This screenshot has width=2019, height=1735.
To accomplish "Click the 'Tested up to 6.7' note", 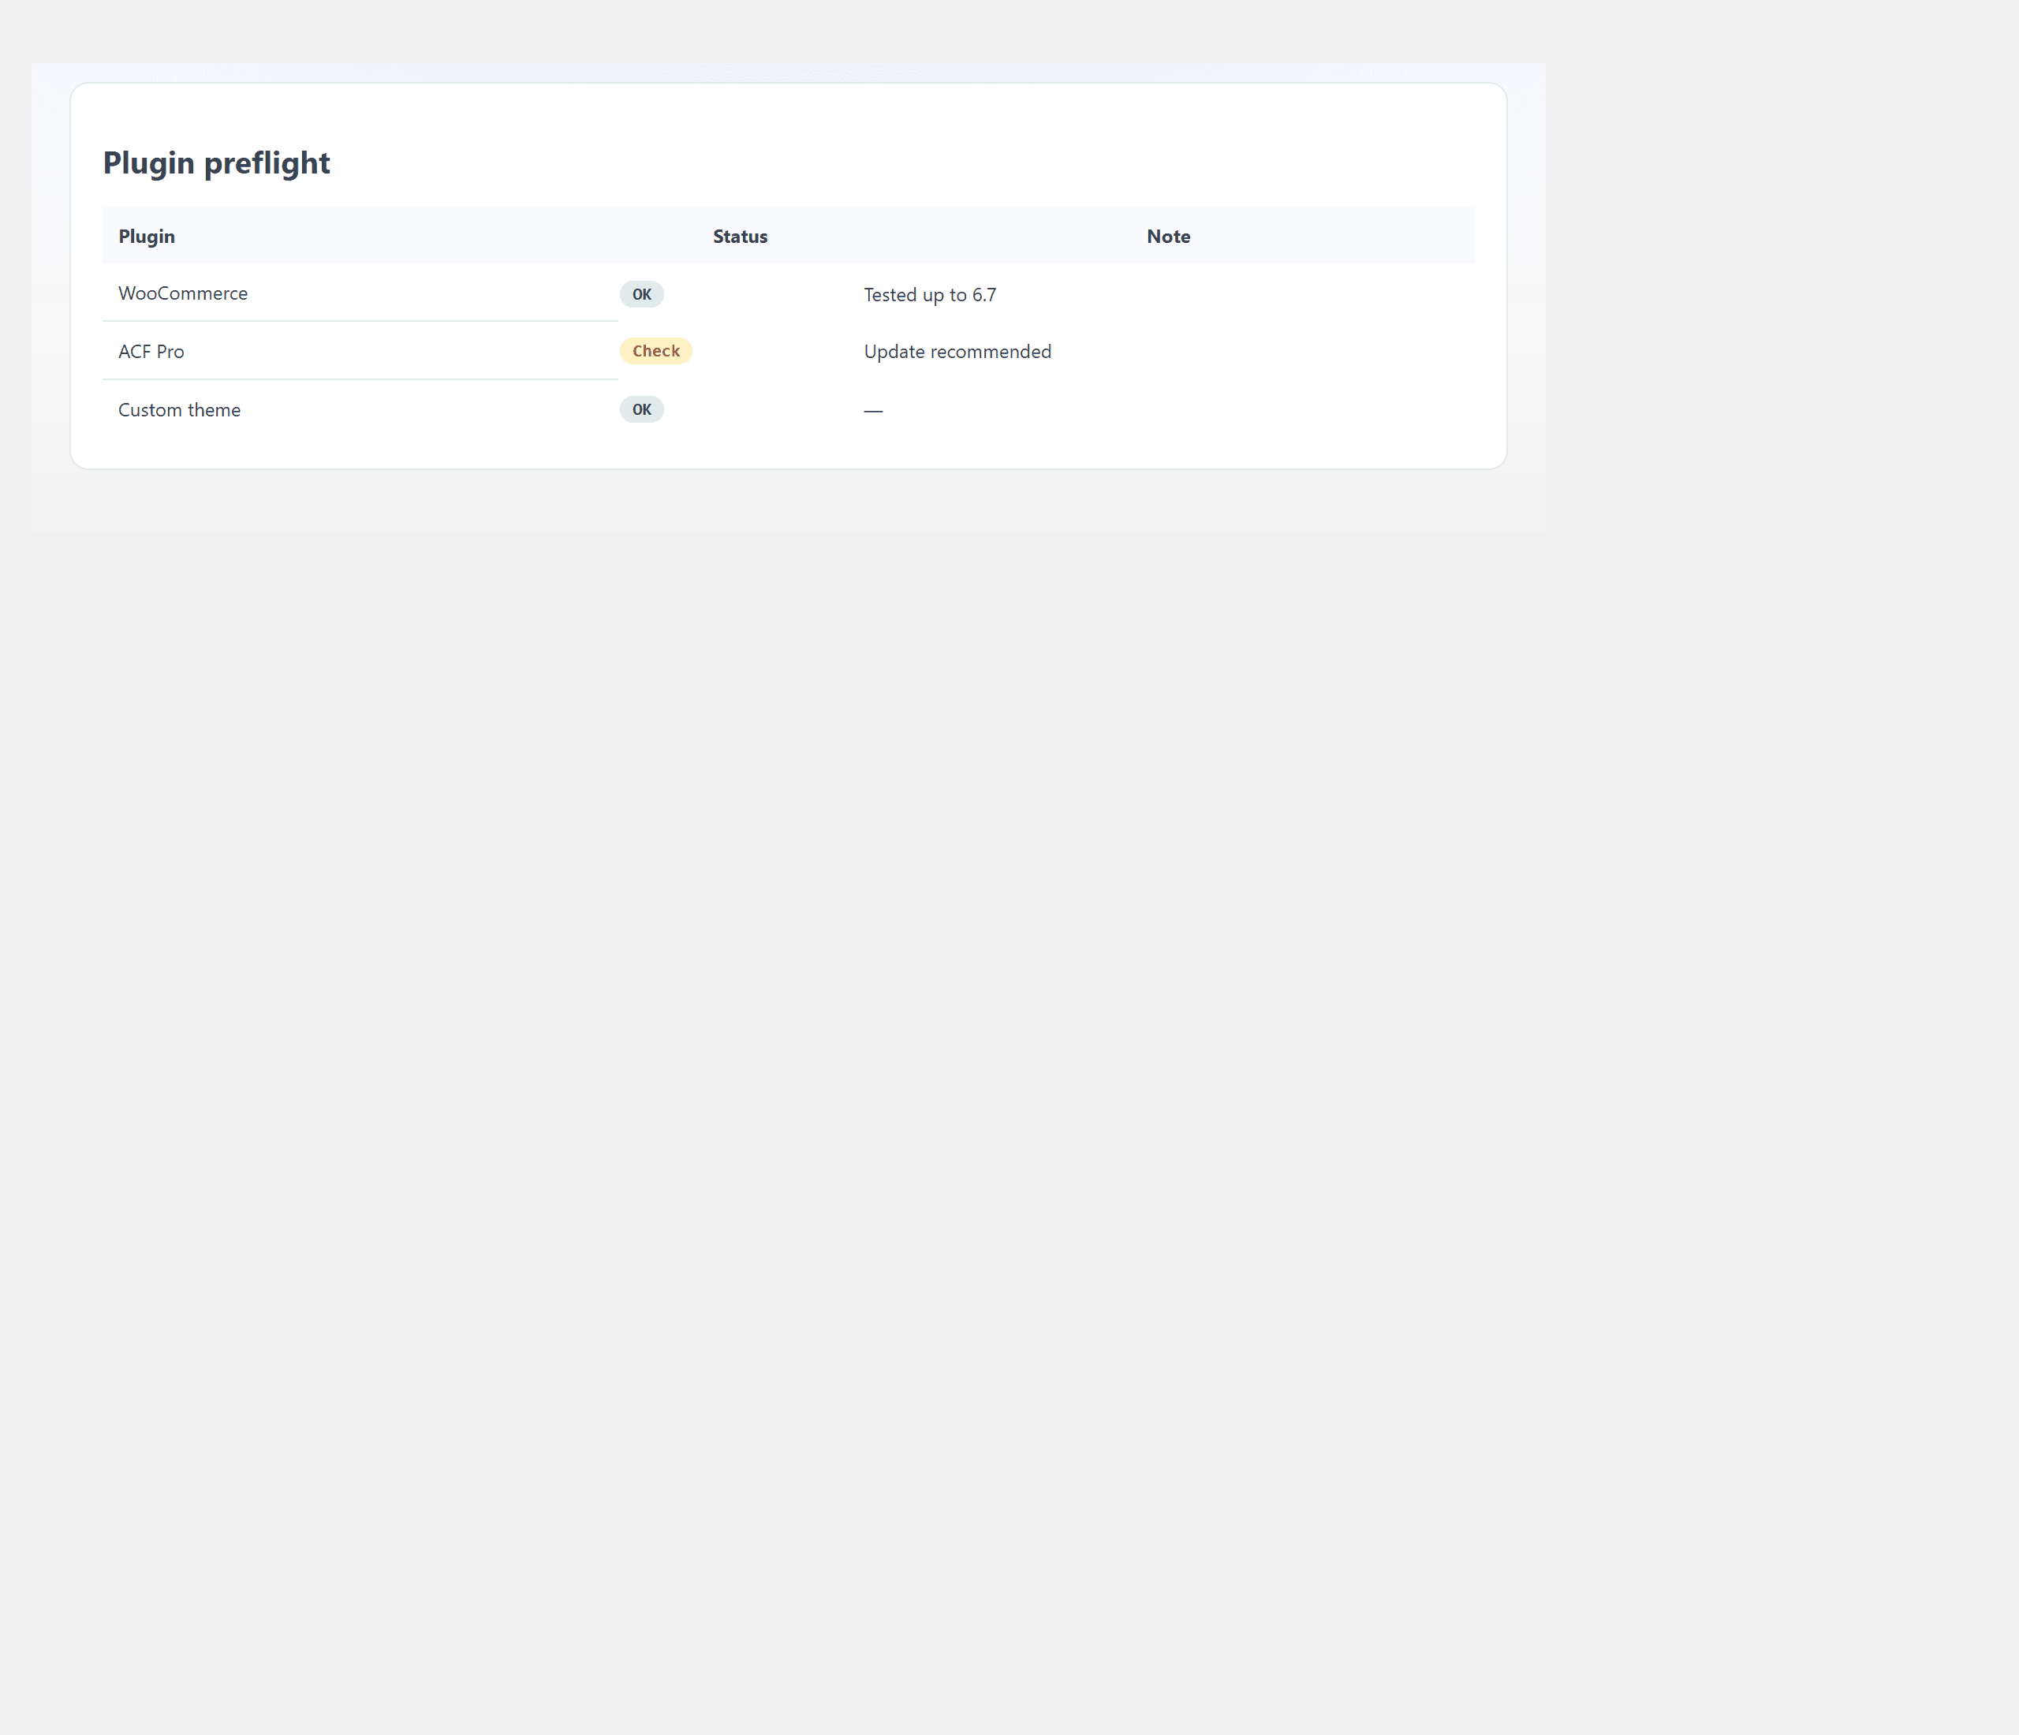I will coord(930,295).
